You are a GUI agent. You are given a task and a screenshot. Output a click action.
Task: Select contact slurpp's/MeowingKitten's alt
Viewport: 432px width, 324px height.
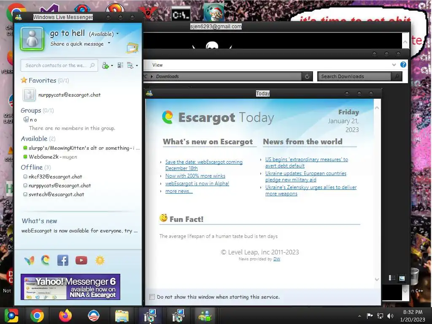point(81,148)
